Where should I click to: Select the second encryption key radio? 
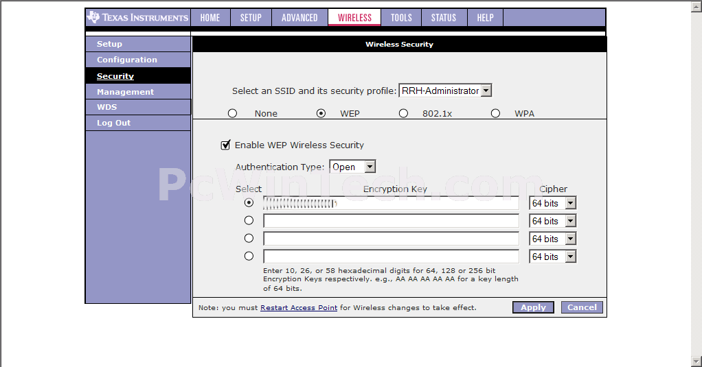click(249, 220)
